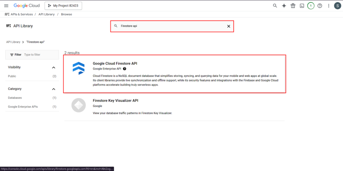The height and width of the screenshot is (171, 343).
Task: Activate Cloud Shell terminal icon
Action: pyautogui.click(x=302, y=6)
